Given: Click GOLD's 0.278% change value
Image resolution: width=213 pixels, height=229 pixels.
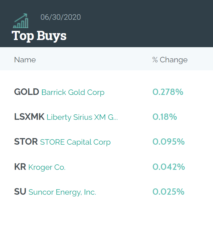Looking at the screenshot, I should point(168,92).
